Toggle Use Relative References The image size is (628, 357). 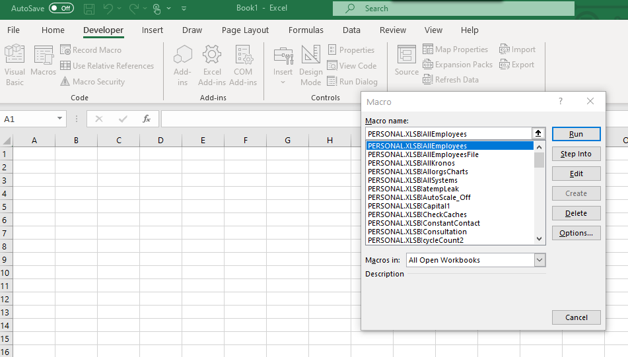click(107, 65)
